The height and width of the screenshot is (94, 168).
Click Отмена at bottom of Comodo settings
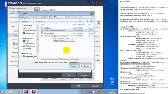(x=95, y=86)
